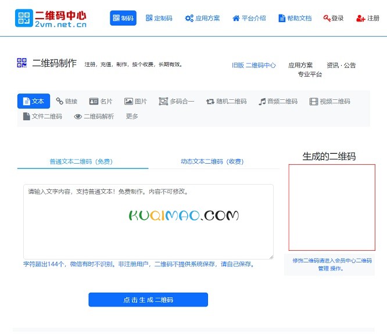Switch to 普通文本二维码 (免费) tab
Image resolution: width=387 pixels, height=335 pixels.
(81, 161)
